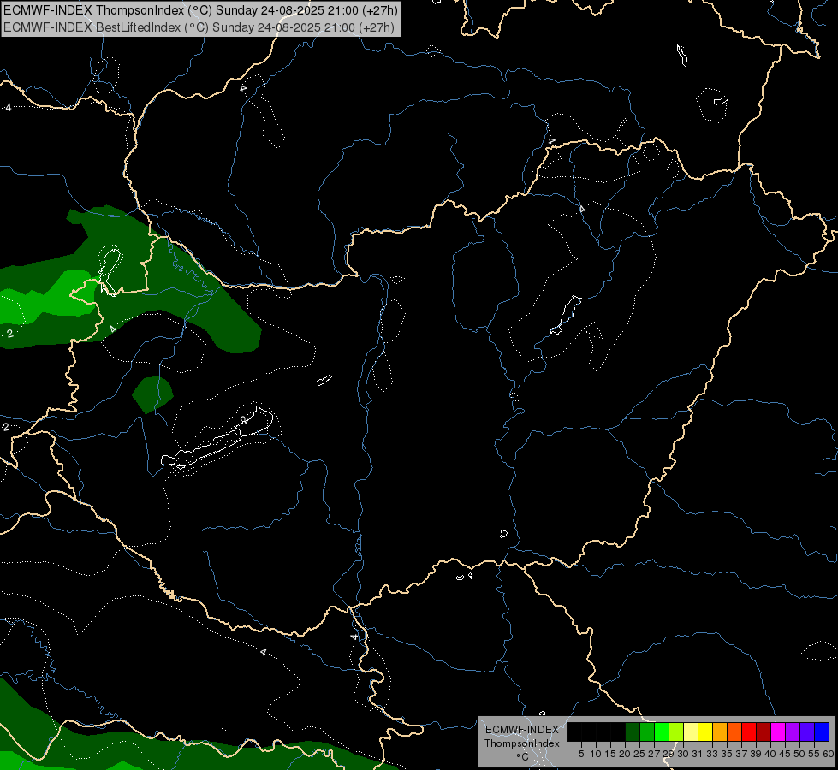Click the bright red 37–39 legend swatch
The image size is (838, 770).
coord(749,731)
